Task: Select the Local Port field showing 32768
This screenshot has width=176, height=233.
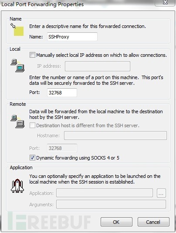Action: [x=62, y=93]
